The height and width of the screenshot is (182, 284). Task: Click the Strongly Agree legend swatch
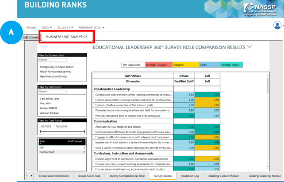click(x=231, y=65)
